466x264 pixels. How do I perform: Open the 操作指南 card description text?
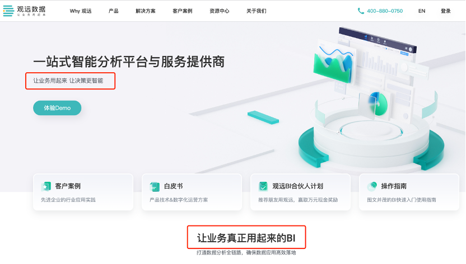[x=402, y=200]
